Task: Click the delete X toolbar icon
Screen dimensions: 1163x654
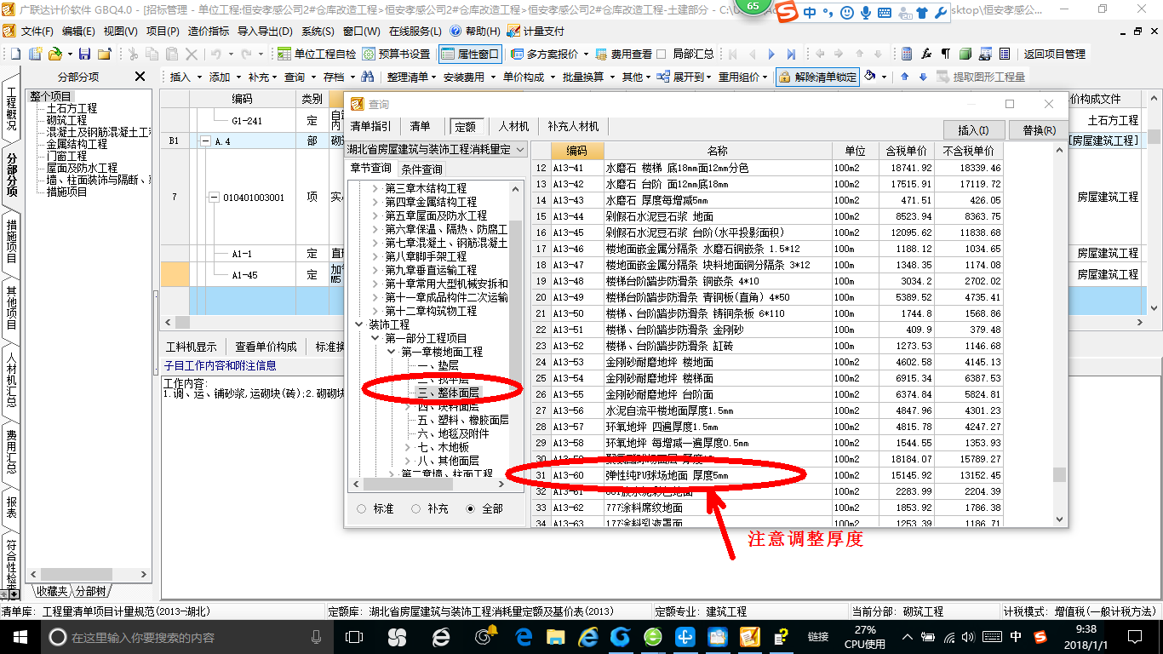Action: point(192,54)
